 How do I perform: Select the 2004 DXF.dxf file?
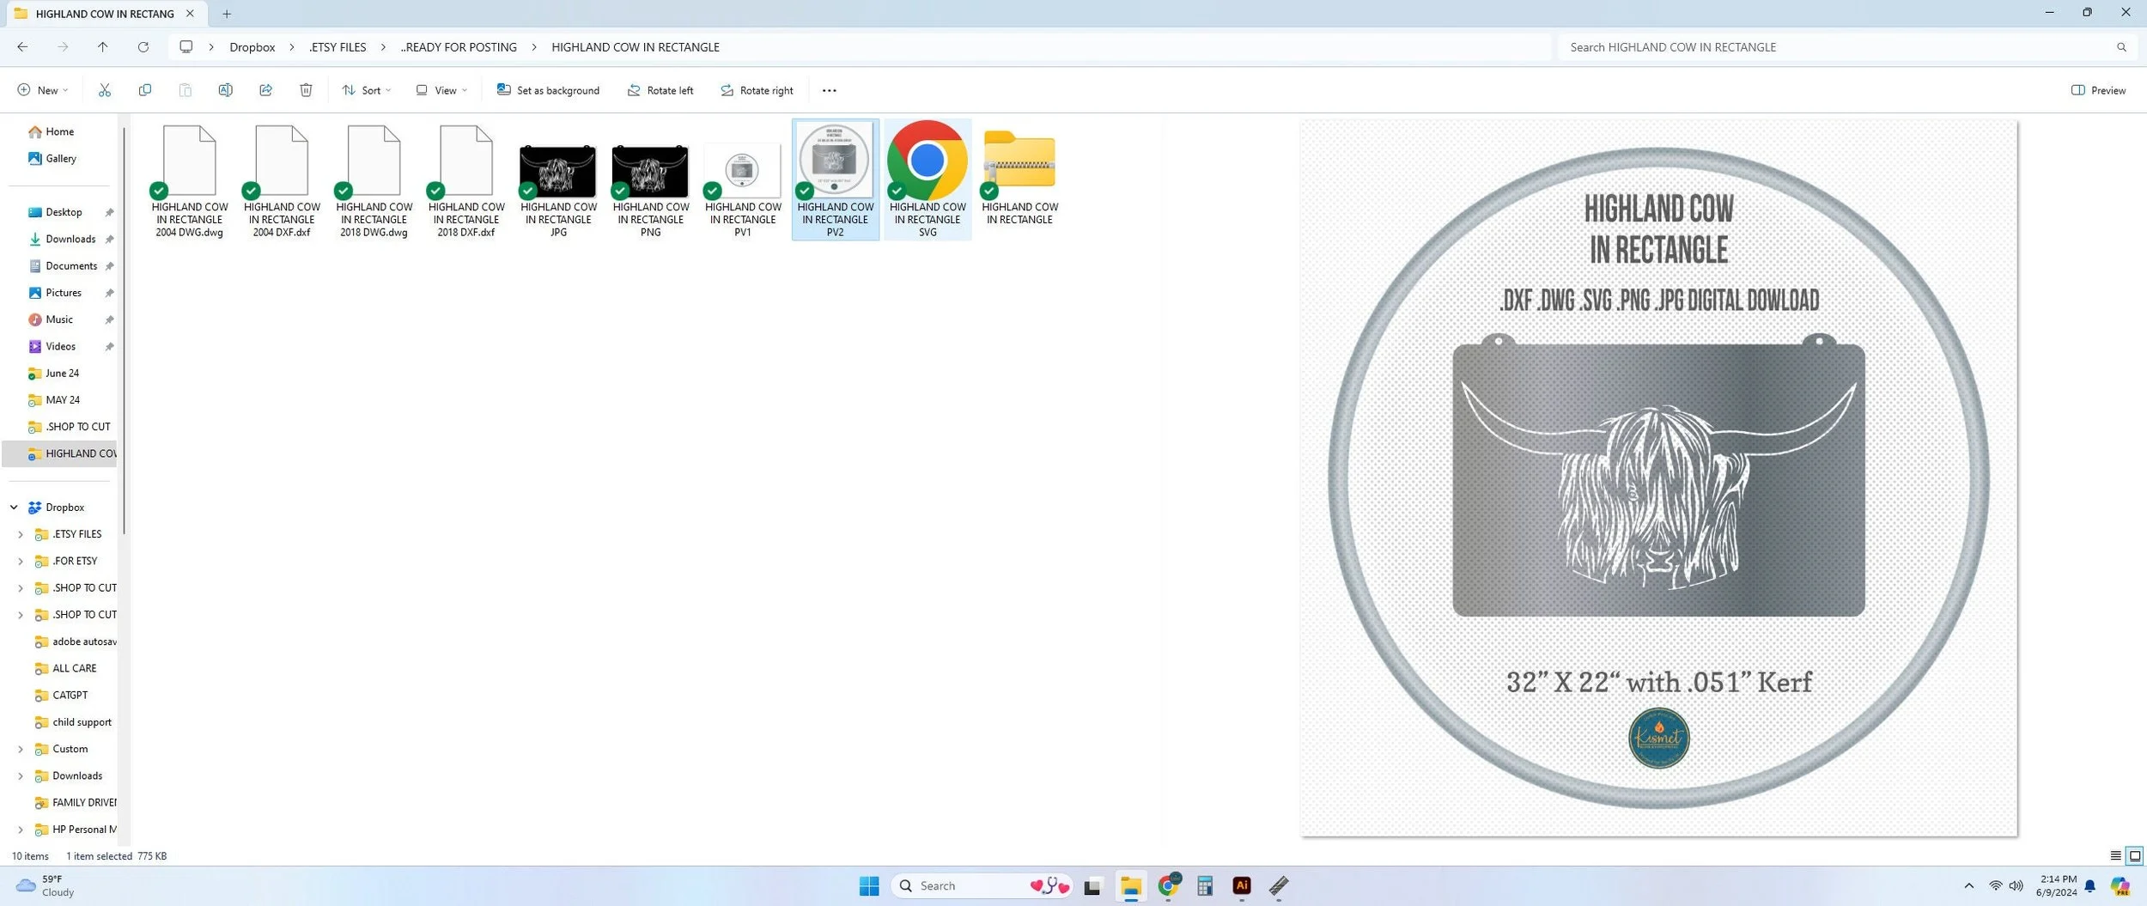click(x=282, y=181)
